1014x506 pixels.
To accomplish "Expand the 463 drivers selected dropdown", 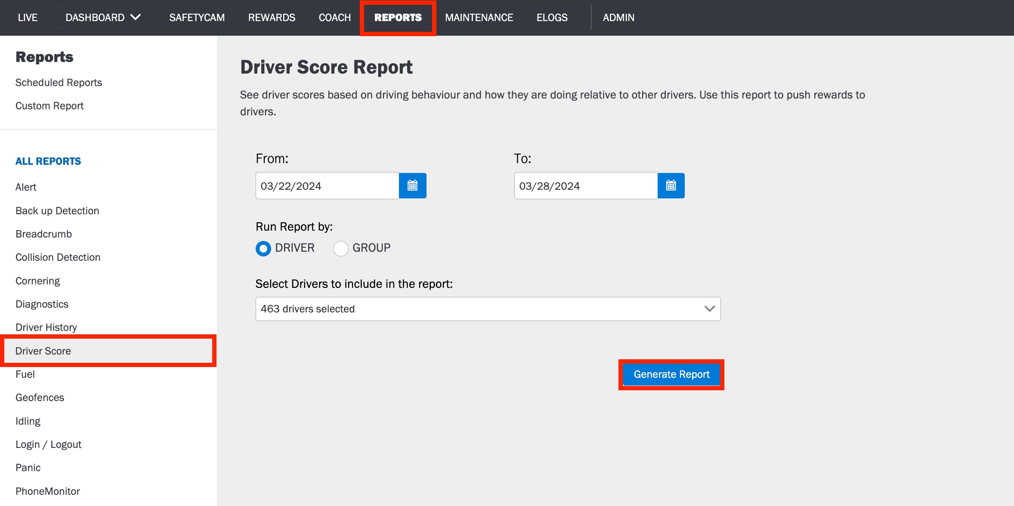I will click(488, 309).
